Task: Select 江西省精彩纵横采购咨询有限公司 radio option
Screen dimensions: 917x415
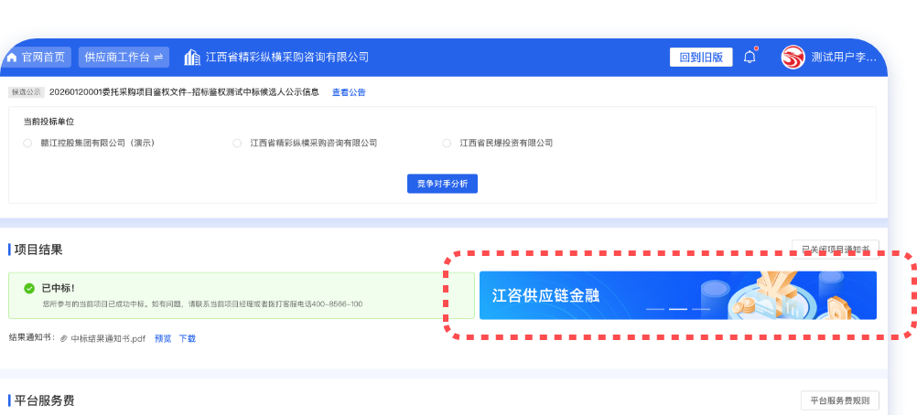Action: point(237,144)
